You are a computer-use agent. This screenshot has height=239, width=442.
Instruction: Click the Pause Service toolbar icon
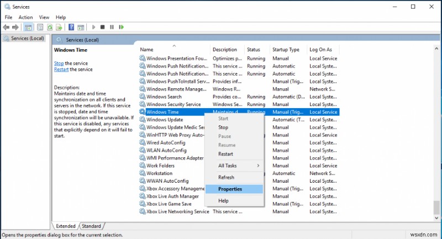(x=112, y=27)
